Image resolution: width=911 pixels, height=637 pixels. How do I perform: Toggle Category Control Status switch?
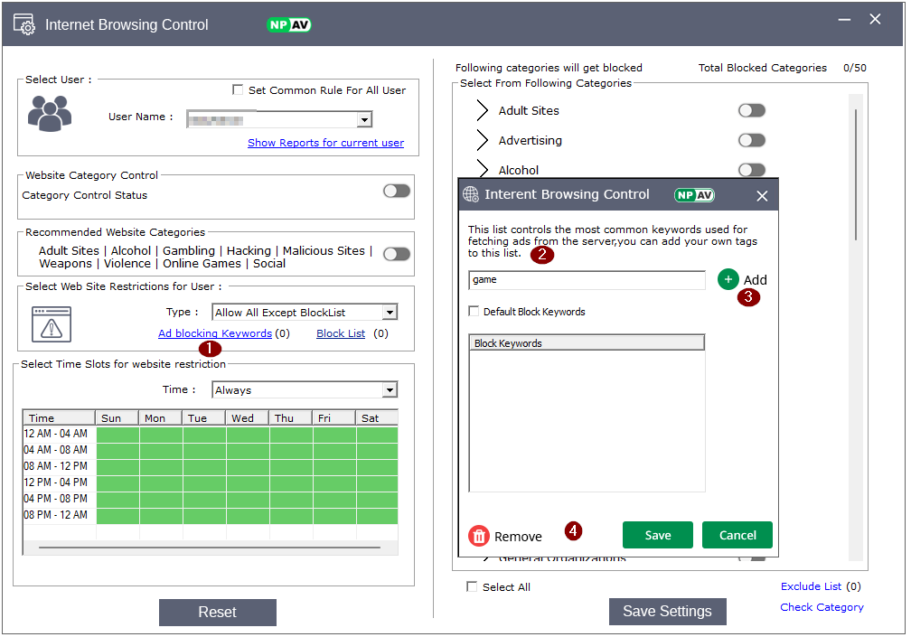pyautogui.click(x=396, y=191)
